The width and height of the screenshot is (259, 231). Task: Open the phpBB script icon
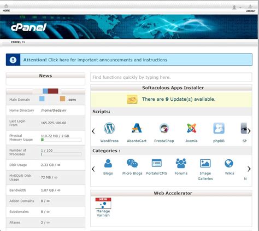[219, 128]
